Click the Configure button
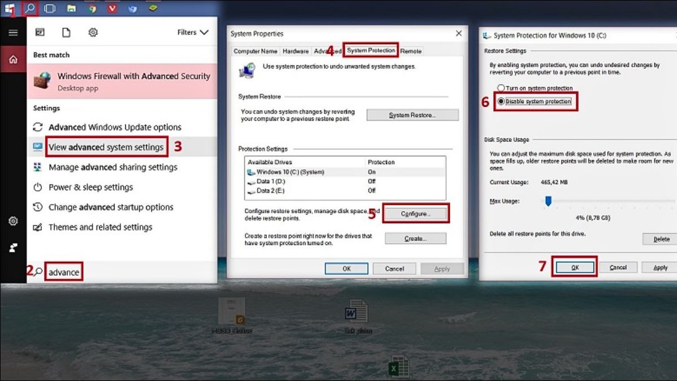This screenshot has height=381, width=677. click(x=416, y=214)
